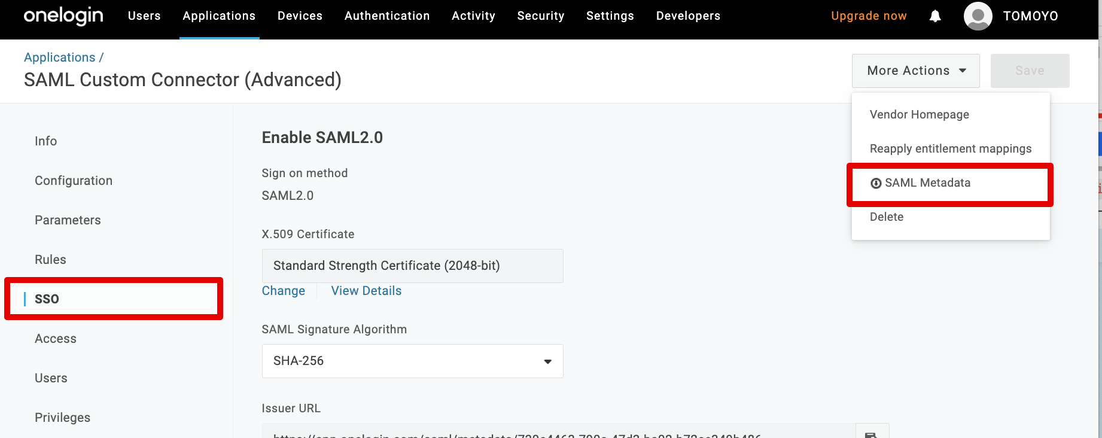The width and height of the screenshot is (1102, 438).
Task: Click the View Details link
Action: [366, 291]
